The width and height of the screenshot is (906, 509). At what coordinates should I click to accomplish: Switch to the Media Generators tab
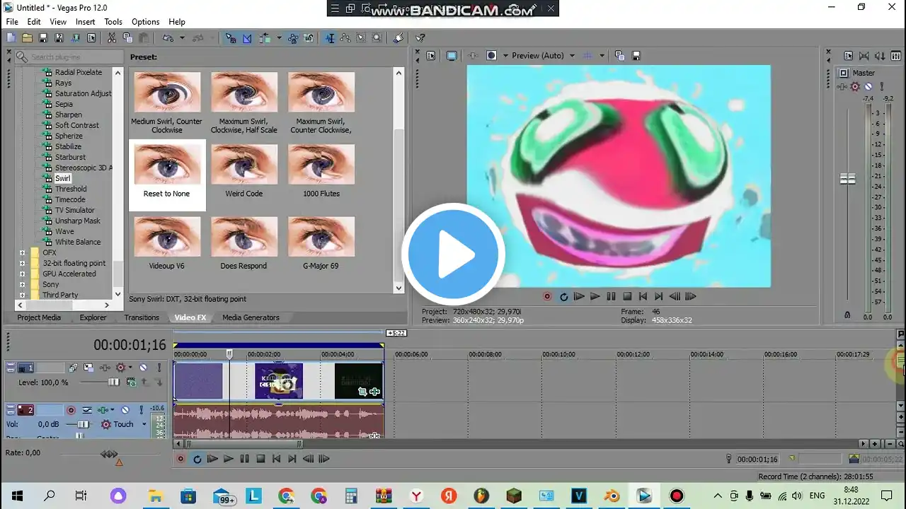251,317
